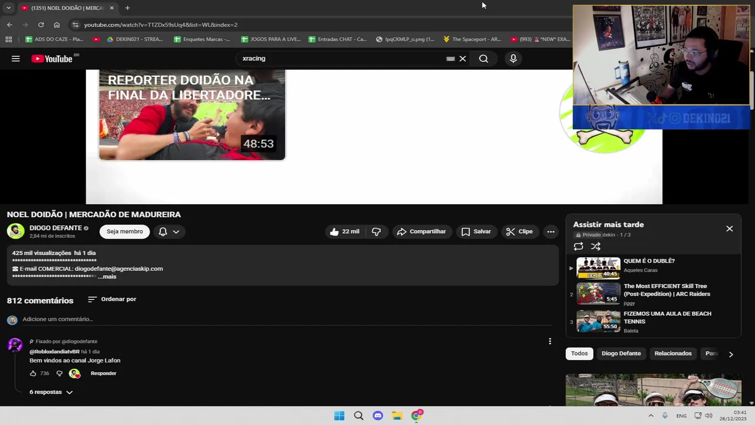This screenshot has width=755, height=425.
Task: Click the Adicione um comentário field
Action: [287, 319]
